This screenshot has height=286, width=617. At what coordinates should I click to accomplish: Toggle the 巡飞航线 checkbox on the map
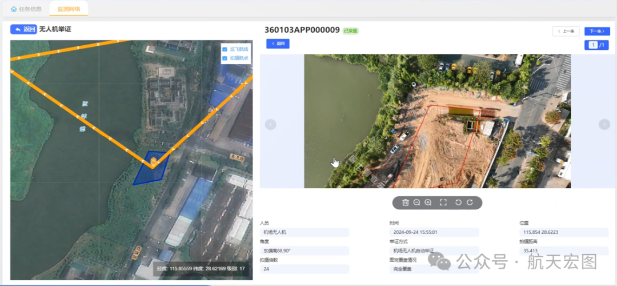[225, 49]
